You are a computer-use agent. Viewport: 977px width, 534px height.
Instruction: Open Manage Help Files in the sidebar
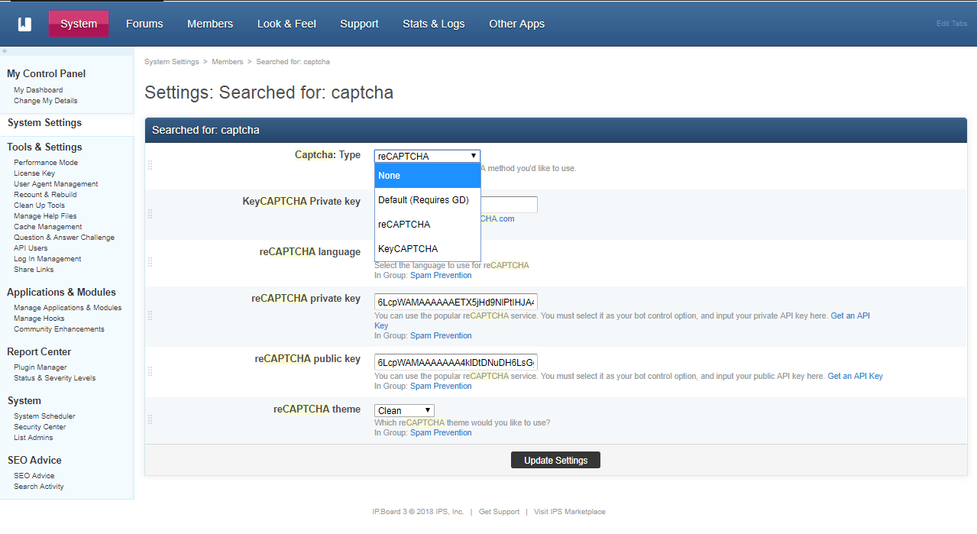(45, 216)
